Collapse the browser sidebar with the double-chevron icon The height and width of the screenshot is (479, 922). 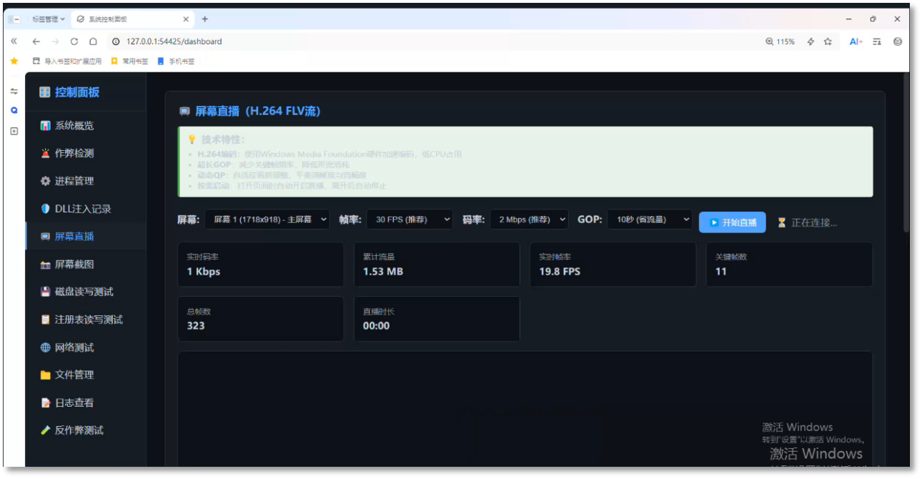(x=14, y=41)
